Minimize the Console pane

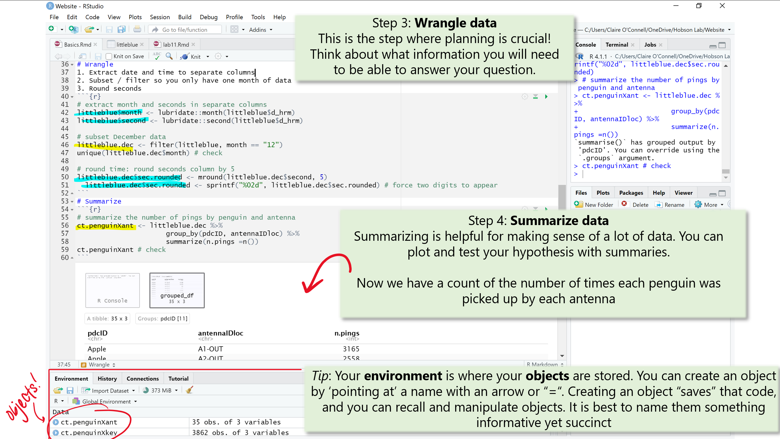point(713,46)
